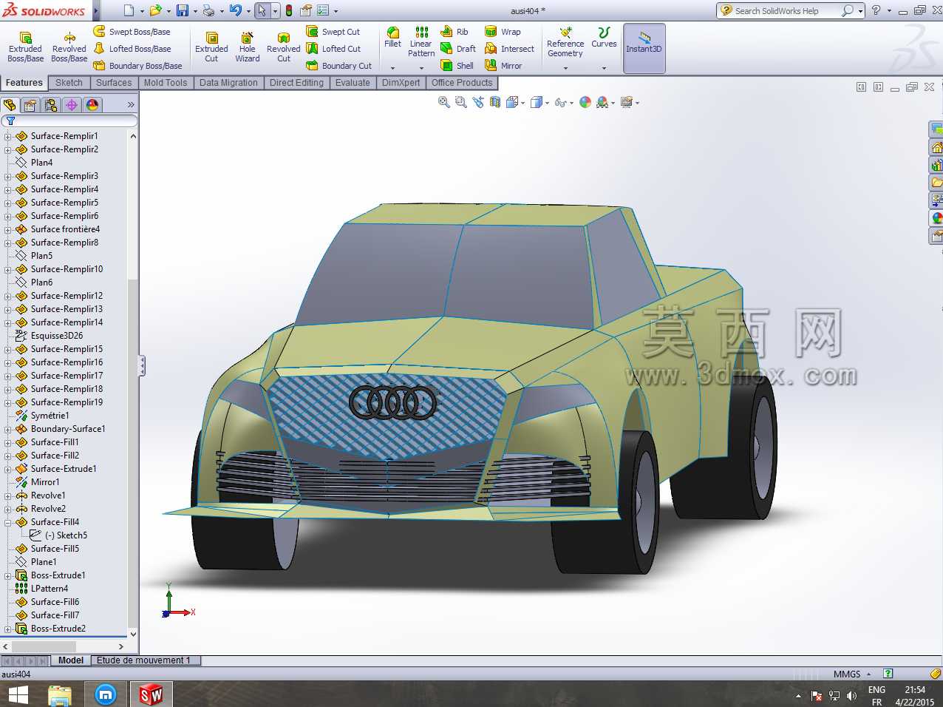Activate the Revolved Cut tool
943x707 pixels.
(284, 47)
